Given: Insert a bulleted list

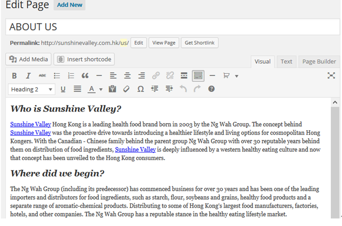Looking at the screenshot, I should click(57, 76).
